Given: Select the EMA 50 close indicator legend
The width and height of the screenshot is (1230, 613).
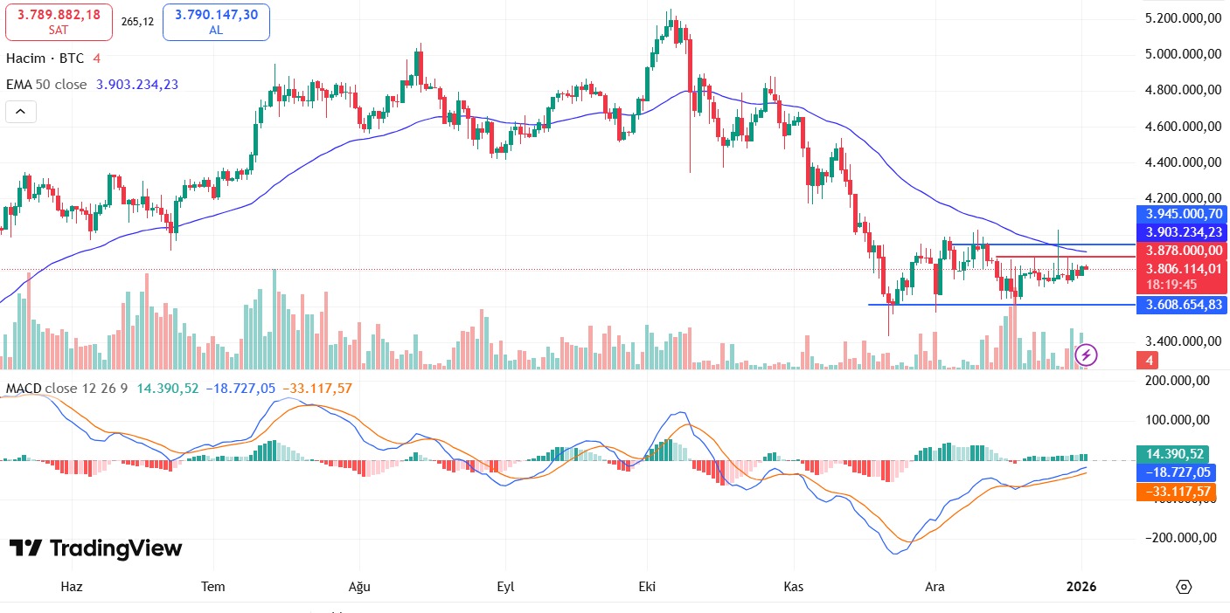Looking at the screenshot, I should [46, 85].
